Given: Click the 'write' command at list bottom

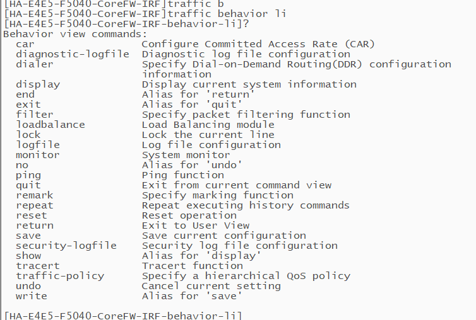Looking at the screenshot, I should click(32, 296).
